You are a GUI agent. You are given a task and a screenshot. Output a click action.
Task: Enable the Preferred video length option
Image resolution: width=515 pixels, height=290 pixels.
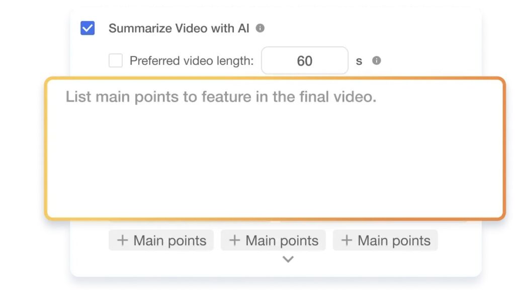click(x=116, y=60)
